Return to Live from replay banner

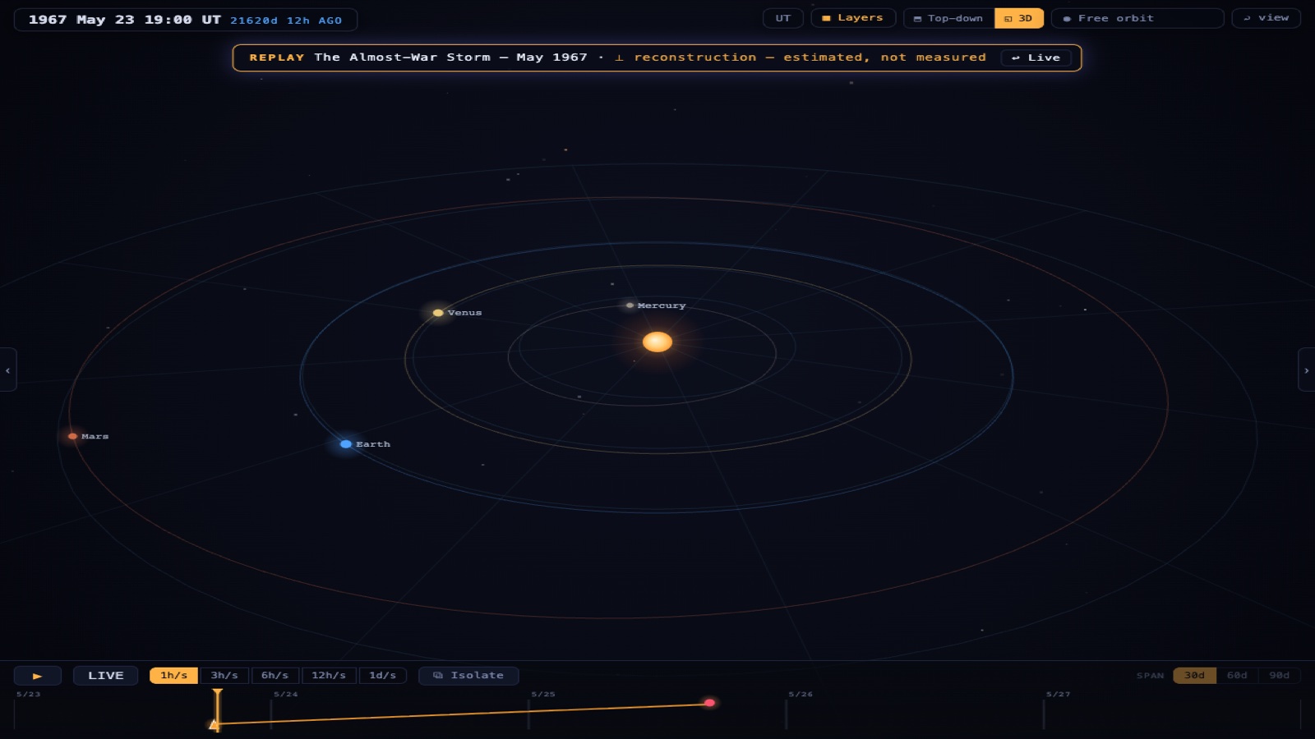(x=1036, y=57)
